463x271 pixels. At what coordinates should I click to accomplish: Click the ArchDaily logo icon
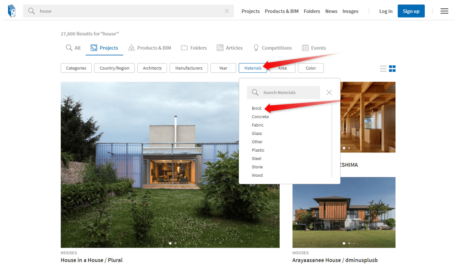12,11
